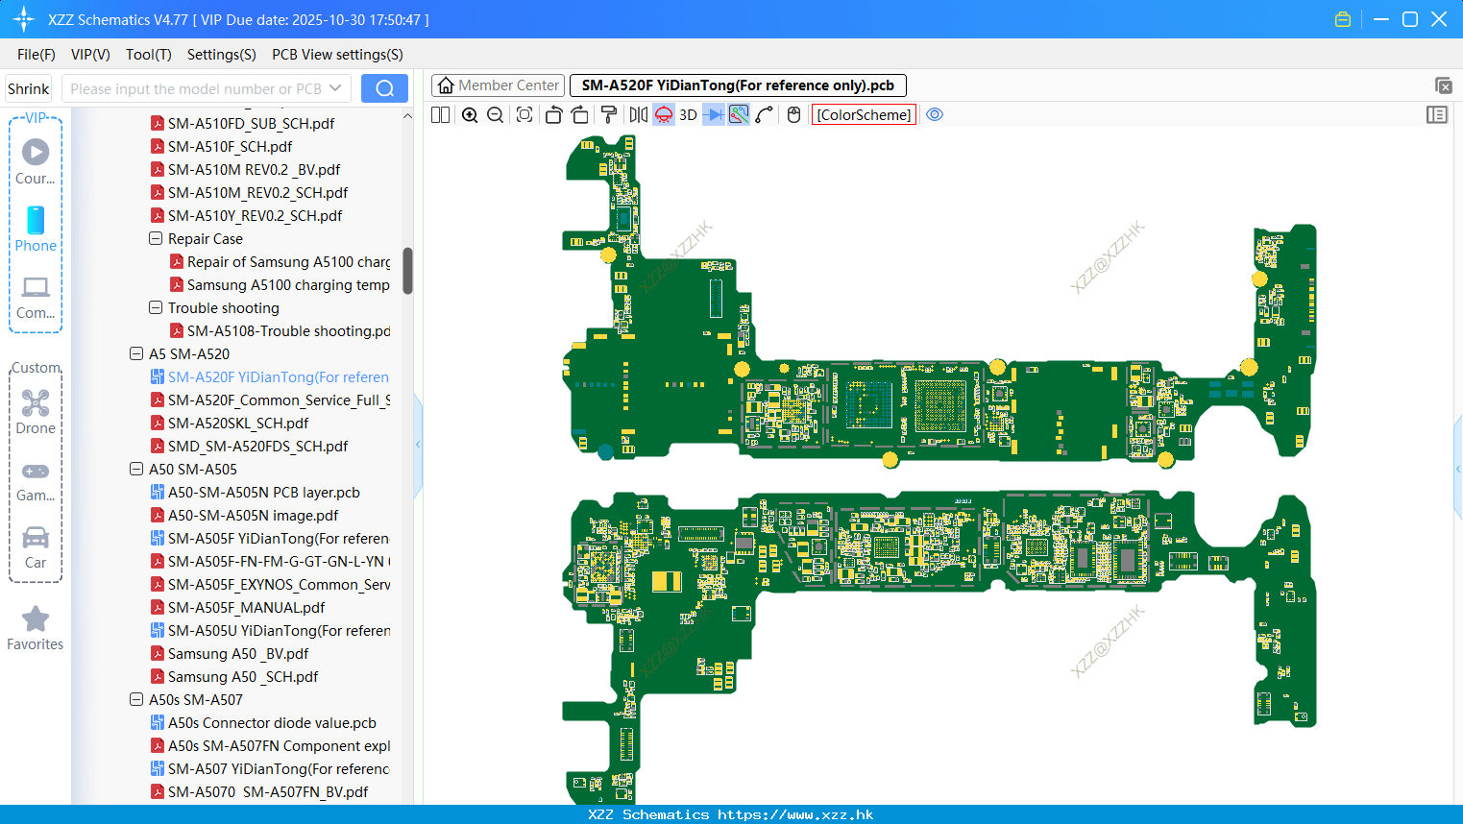The height and width of the screenshot is (824, 1463).
Task: Collapse the A50 SM-A505 folder
Action: (135, 469)
